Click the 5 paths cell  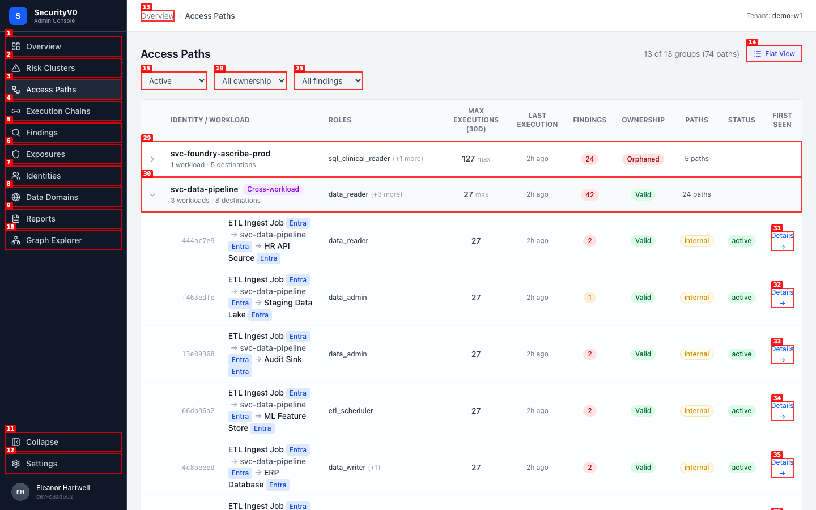[x=696, y=159]
